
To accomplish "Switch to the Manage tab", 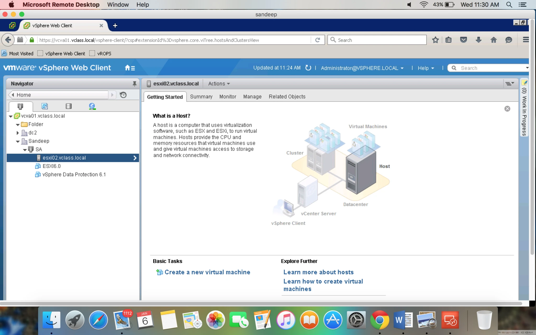I will click(252, 97).
